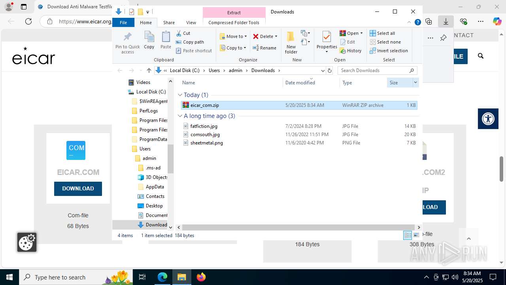Click Paste shortcut command

tap(194, 51)
